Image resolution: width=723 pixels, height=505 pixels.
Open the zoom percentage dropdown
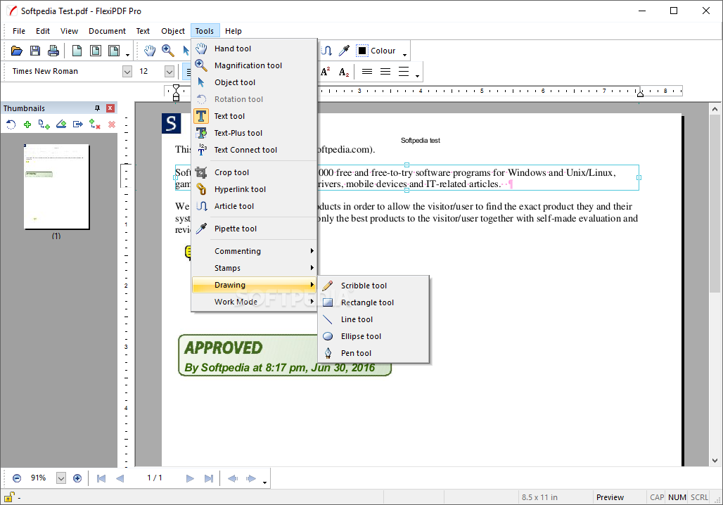(x=61, y=478)
